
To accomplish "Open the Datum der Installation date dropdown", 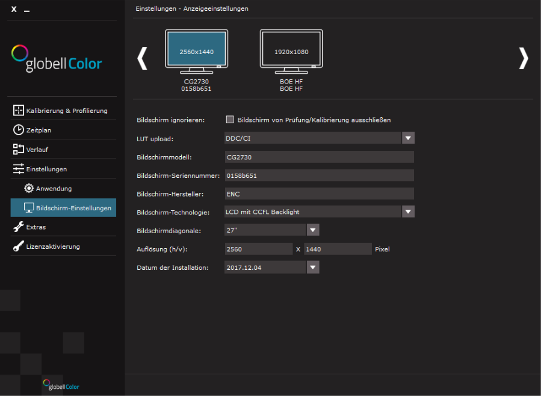I will 313,267.
